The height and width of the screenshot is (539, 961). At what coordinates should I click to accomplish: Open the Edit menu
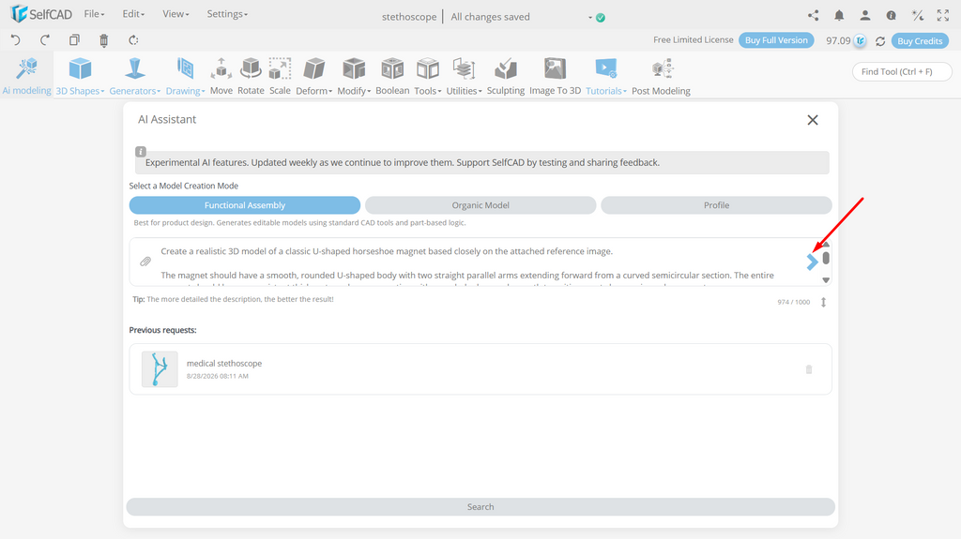click(133, 13)
